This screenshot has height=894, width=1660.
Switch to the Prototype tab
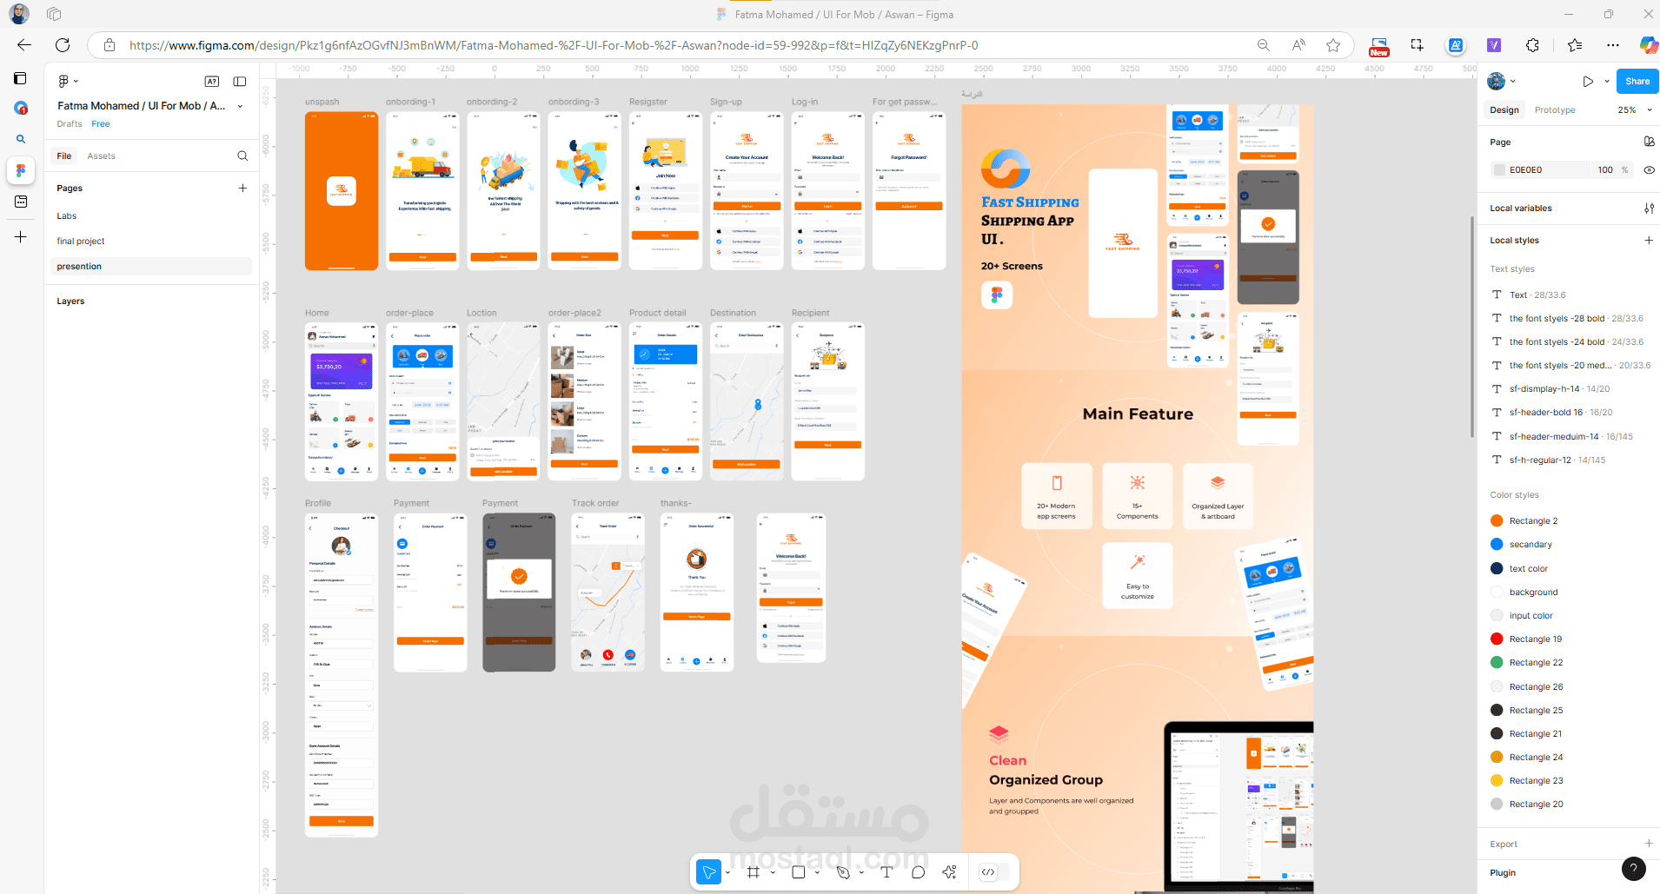pos(1555,110)
